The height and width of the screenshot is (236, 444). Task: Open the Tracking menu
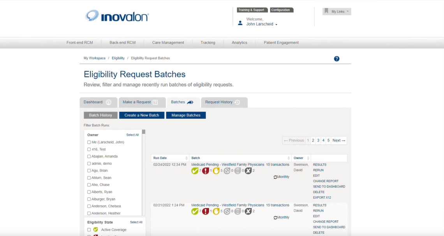208,42
